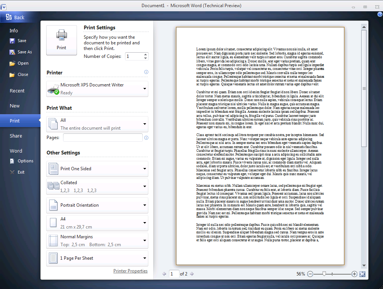Click the Close folder icon
The width and height of the screenshot is (383, 289).
tap(12, 75)
